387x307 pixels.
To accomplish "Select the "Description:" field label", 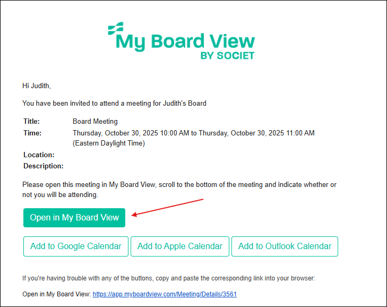I will tap(43, 166).
